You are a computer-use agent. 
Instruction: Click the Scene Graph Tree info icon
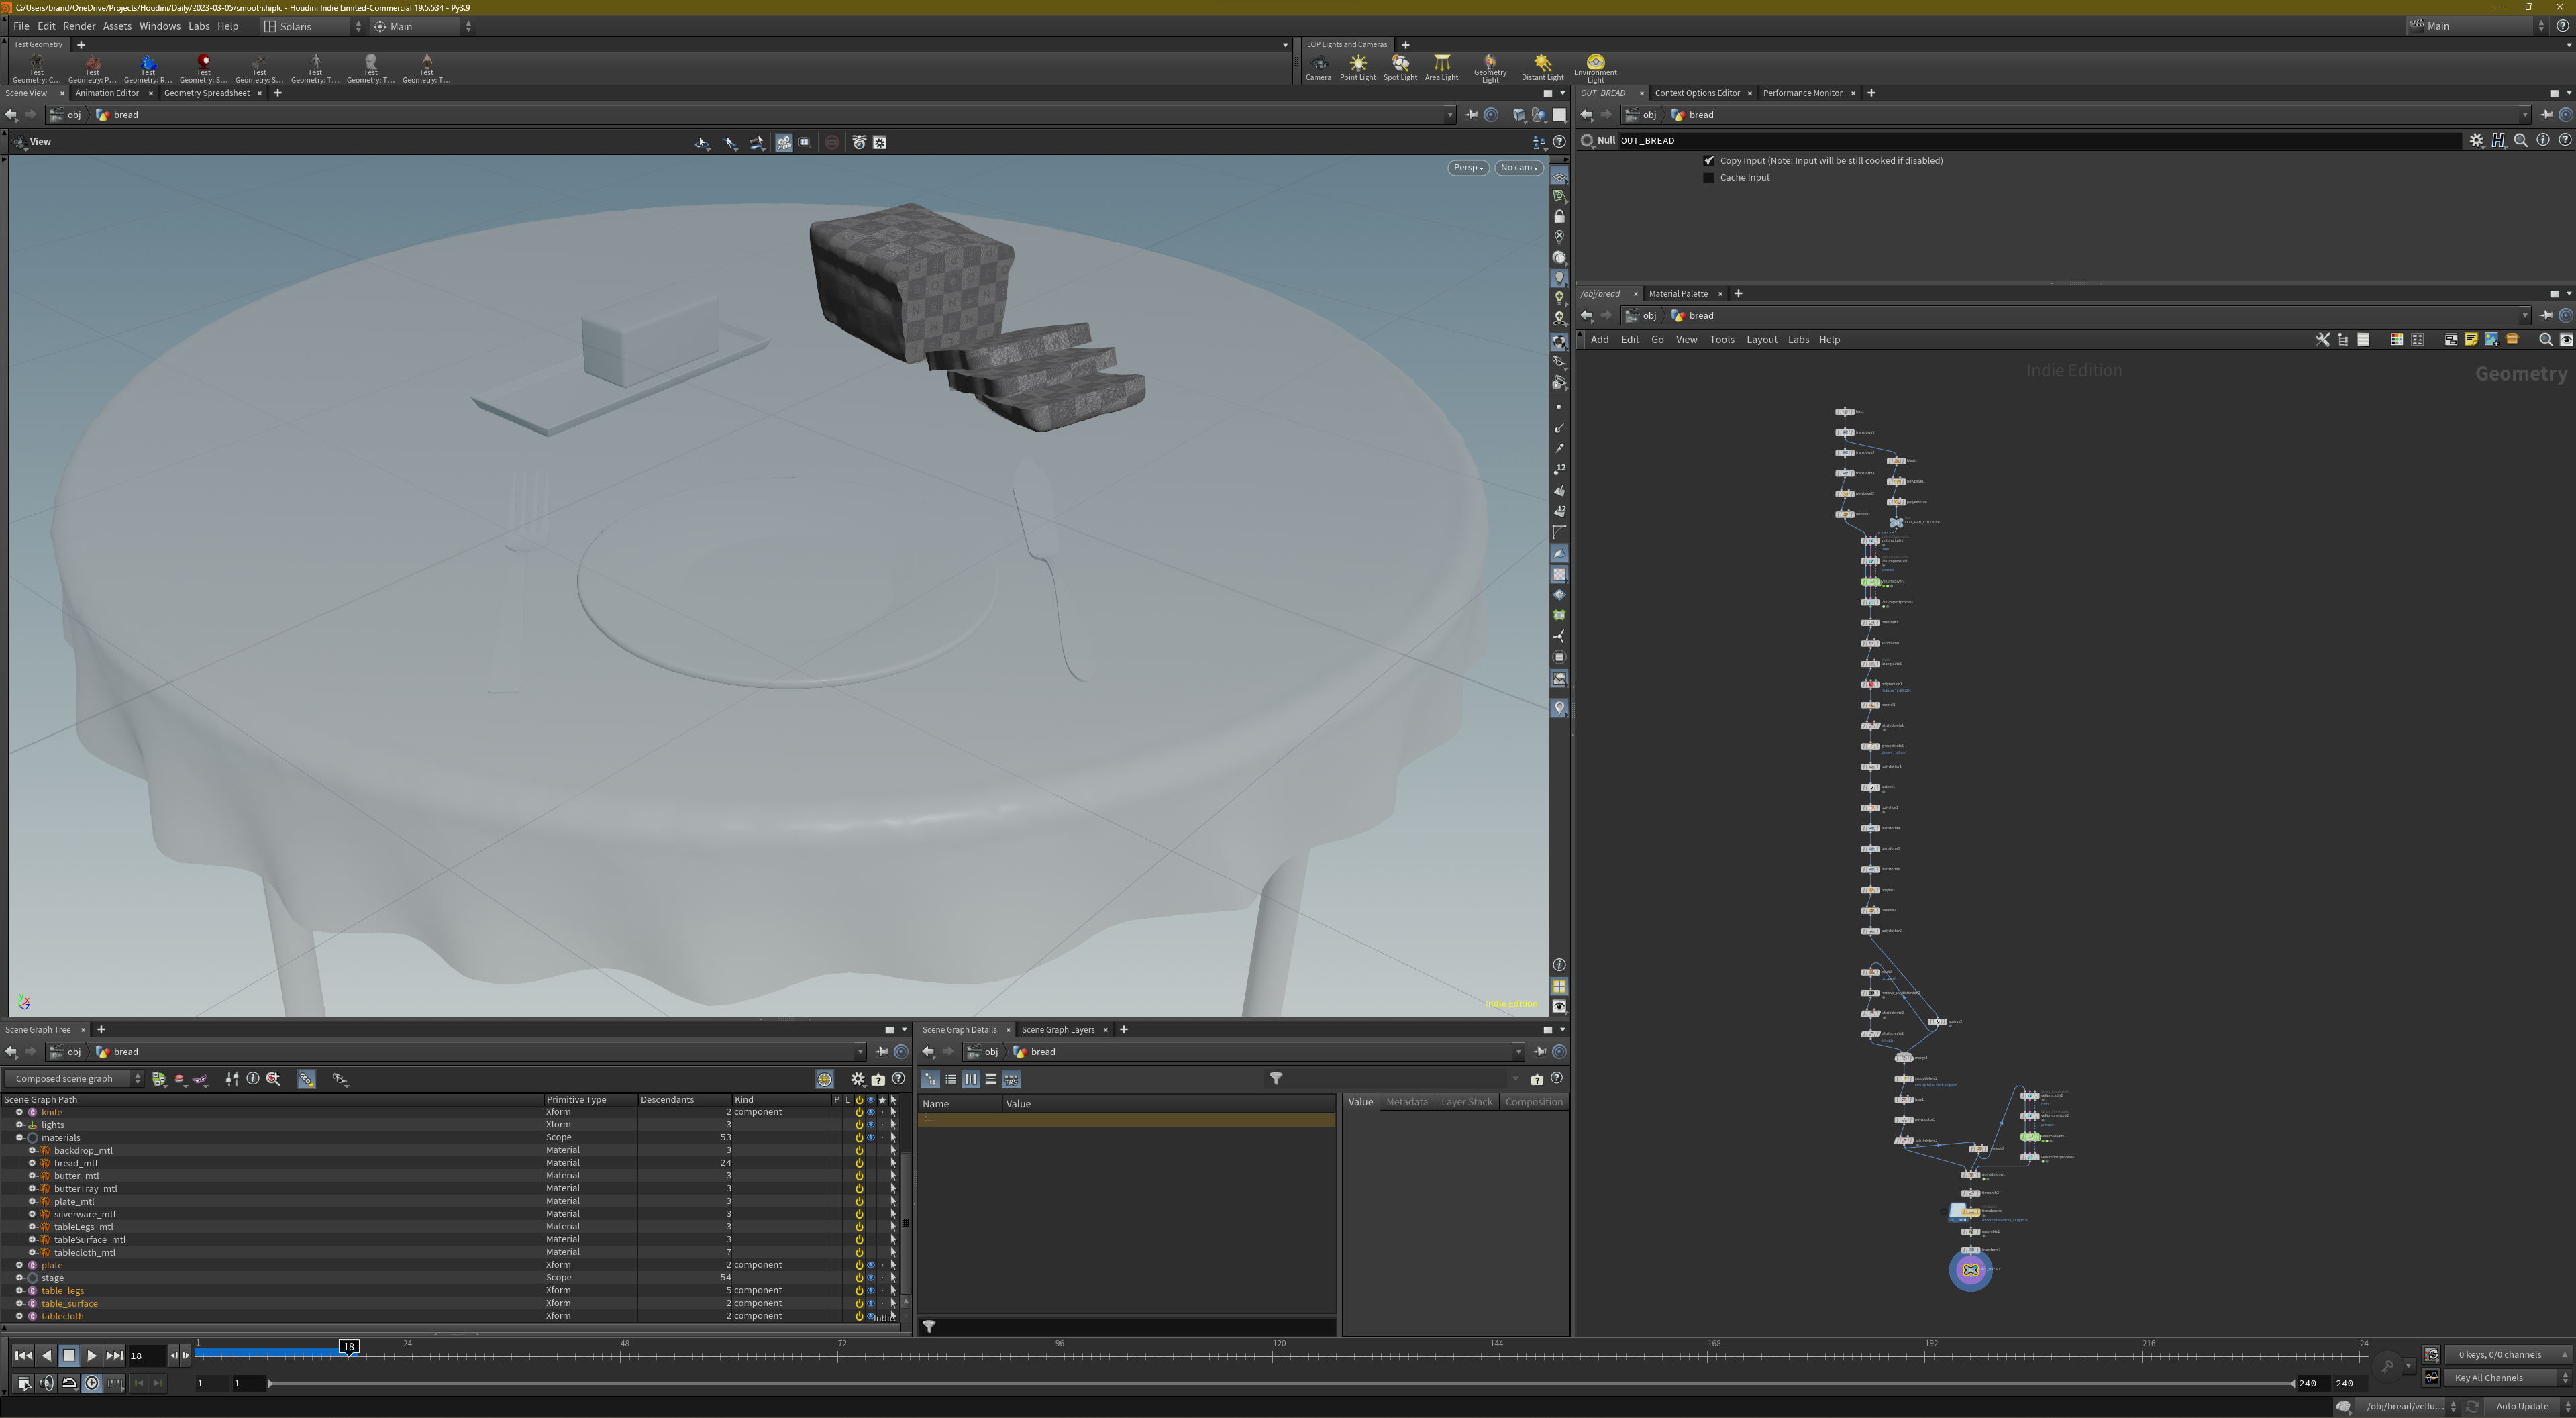point(253,1079)
